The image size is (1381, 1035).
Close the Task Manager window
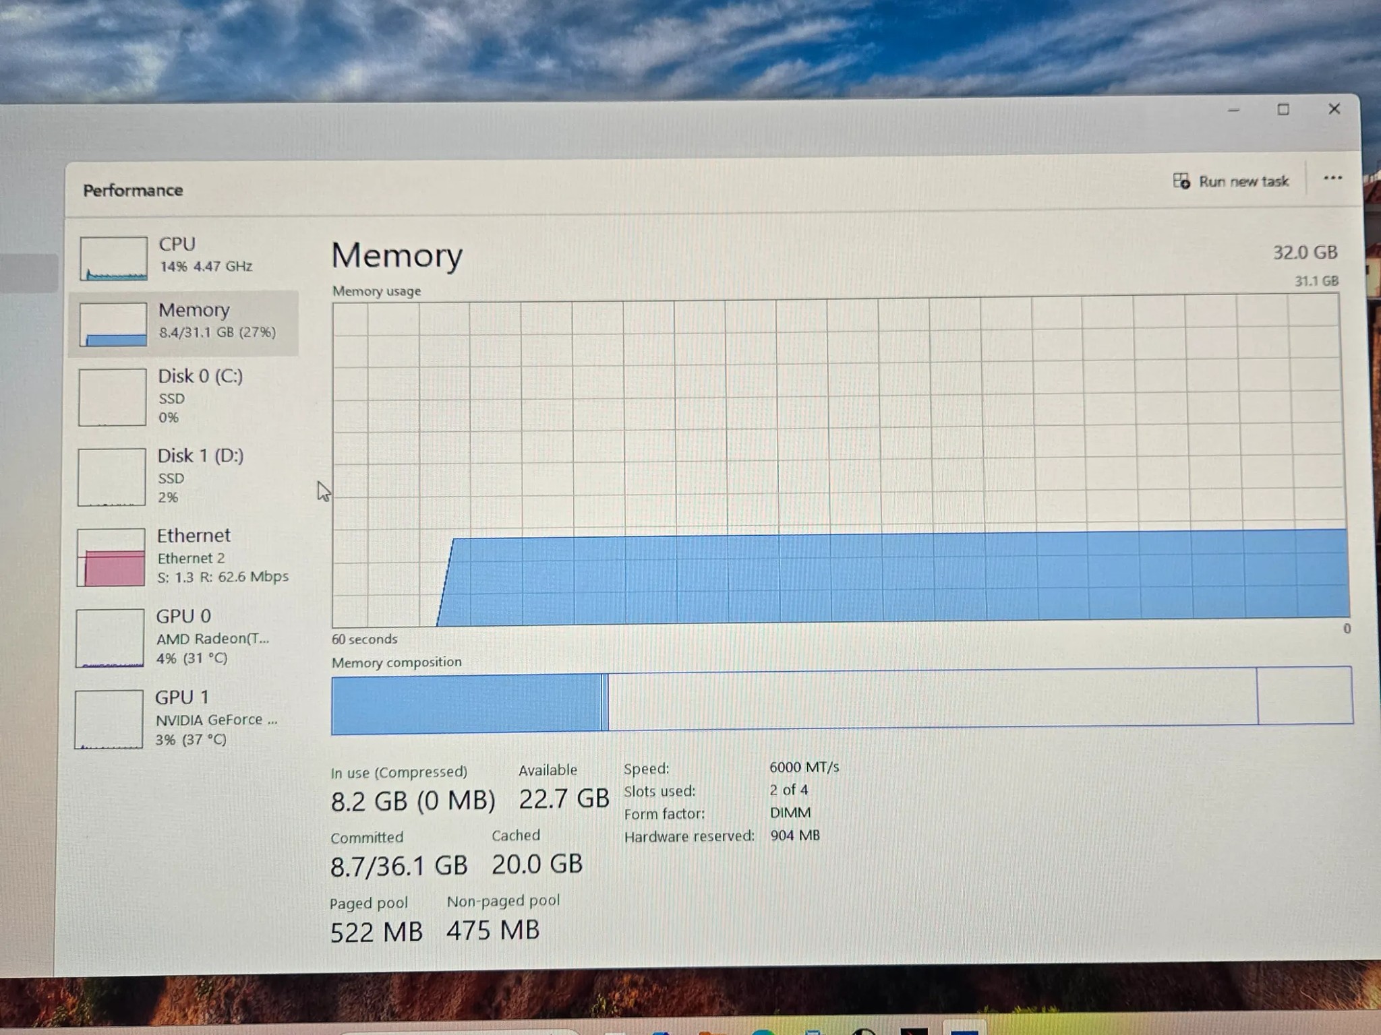click(1334, 108)
